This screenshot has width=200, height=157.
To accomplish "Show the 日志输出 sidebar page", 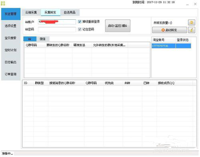I will (x=11, y=62).
